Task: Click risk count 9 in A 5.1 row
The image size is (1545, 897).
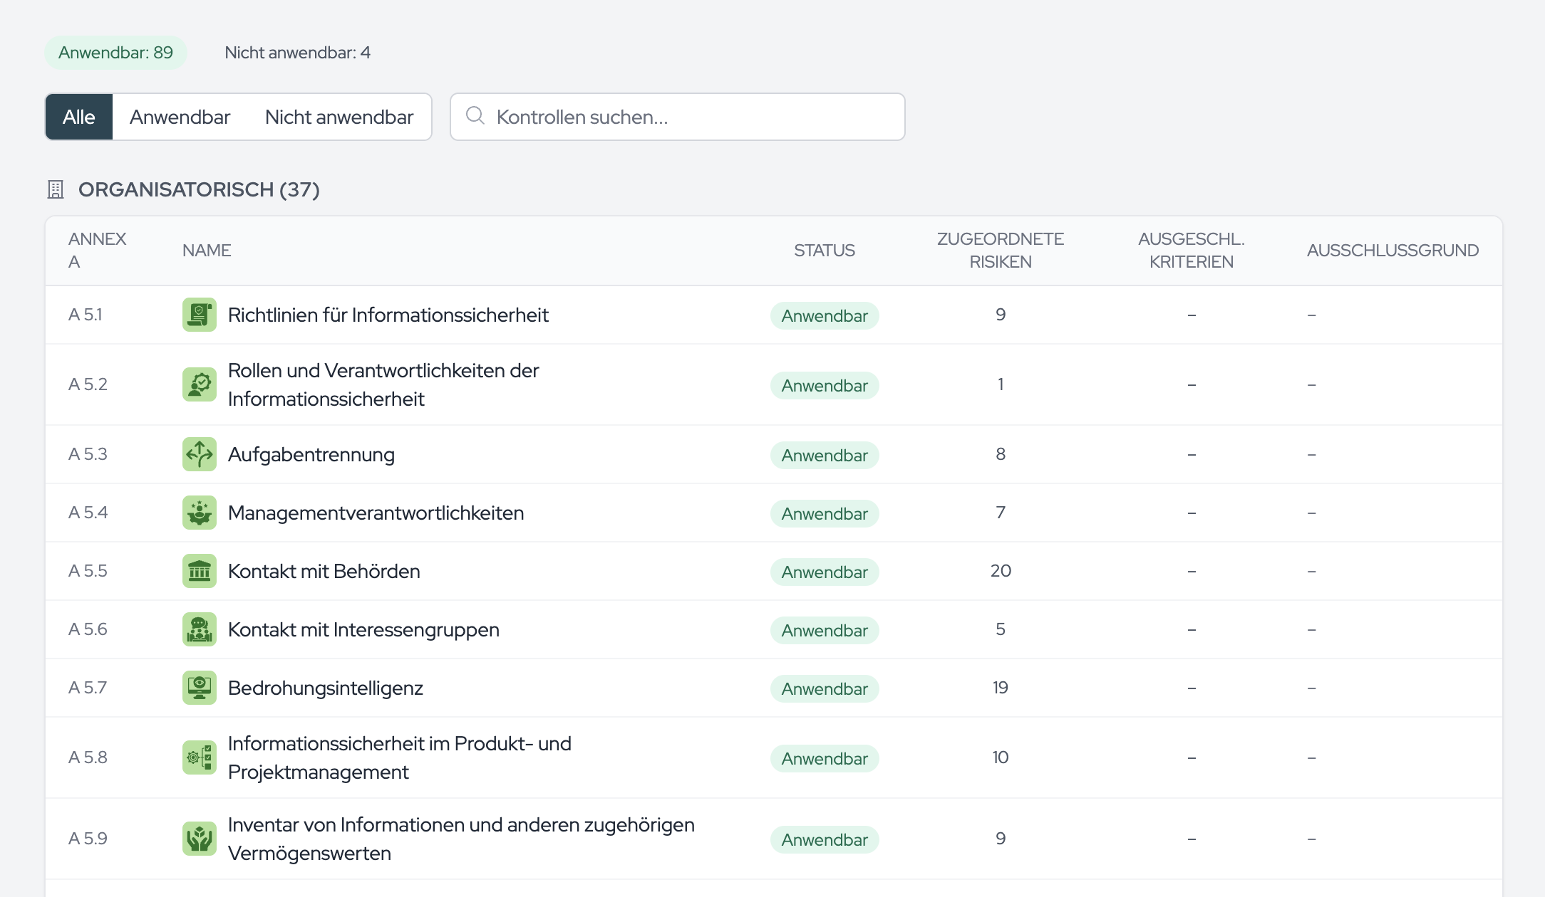Action: [x=1001, y=315]
